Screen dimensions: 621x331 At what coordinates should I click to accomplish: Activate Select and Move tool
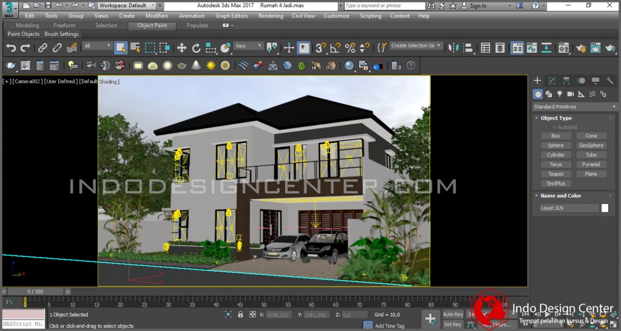coord(181,48)
